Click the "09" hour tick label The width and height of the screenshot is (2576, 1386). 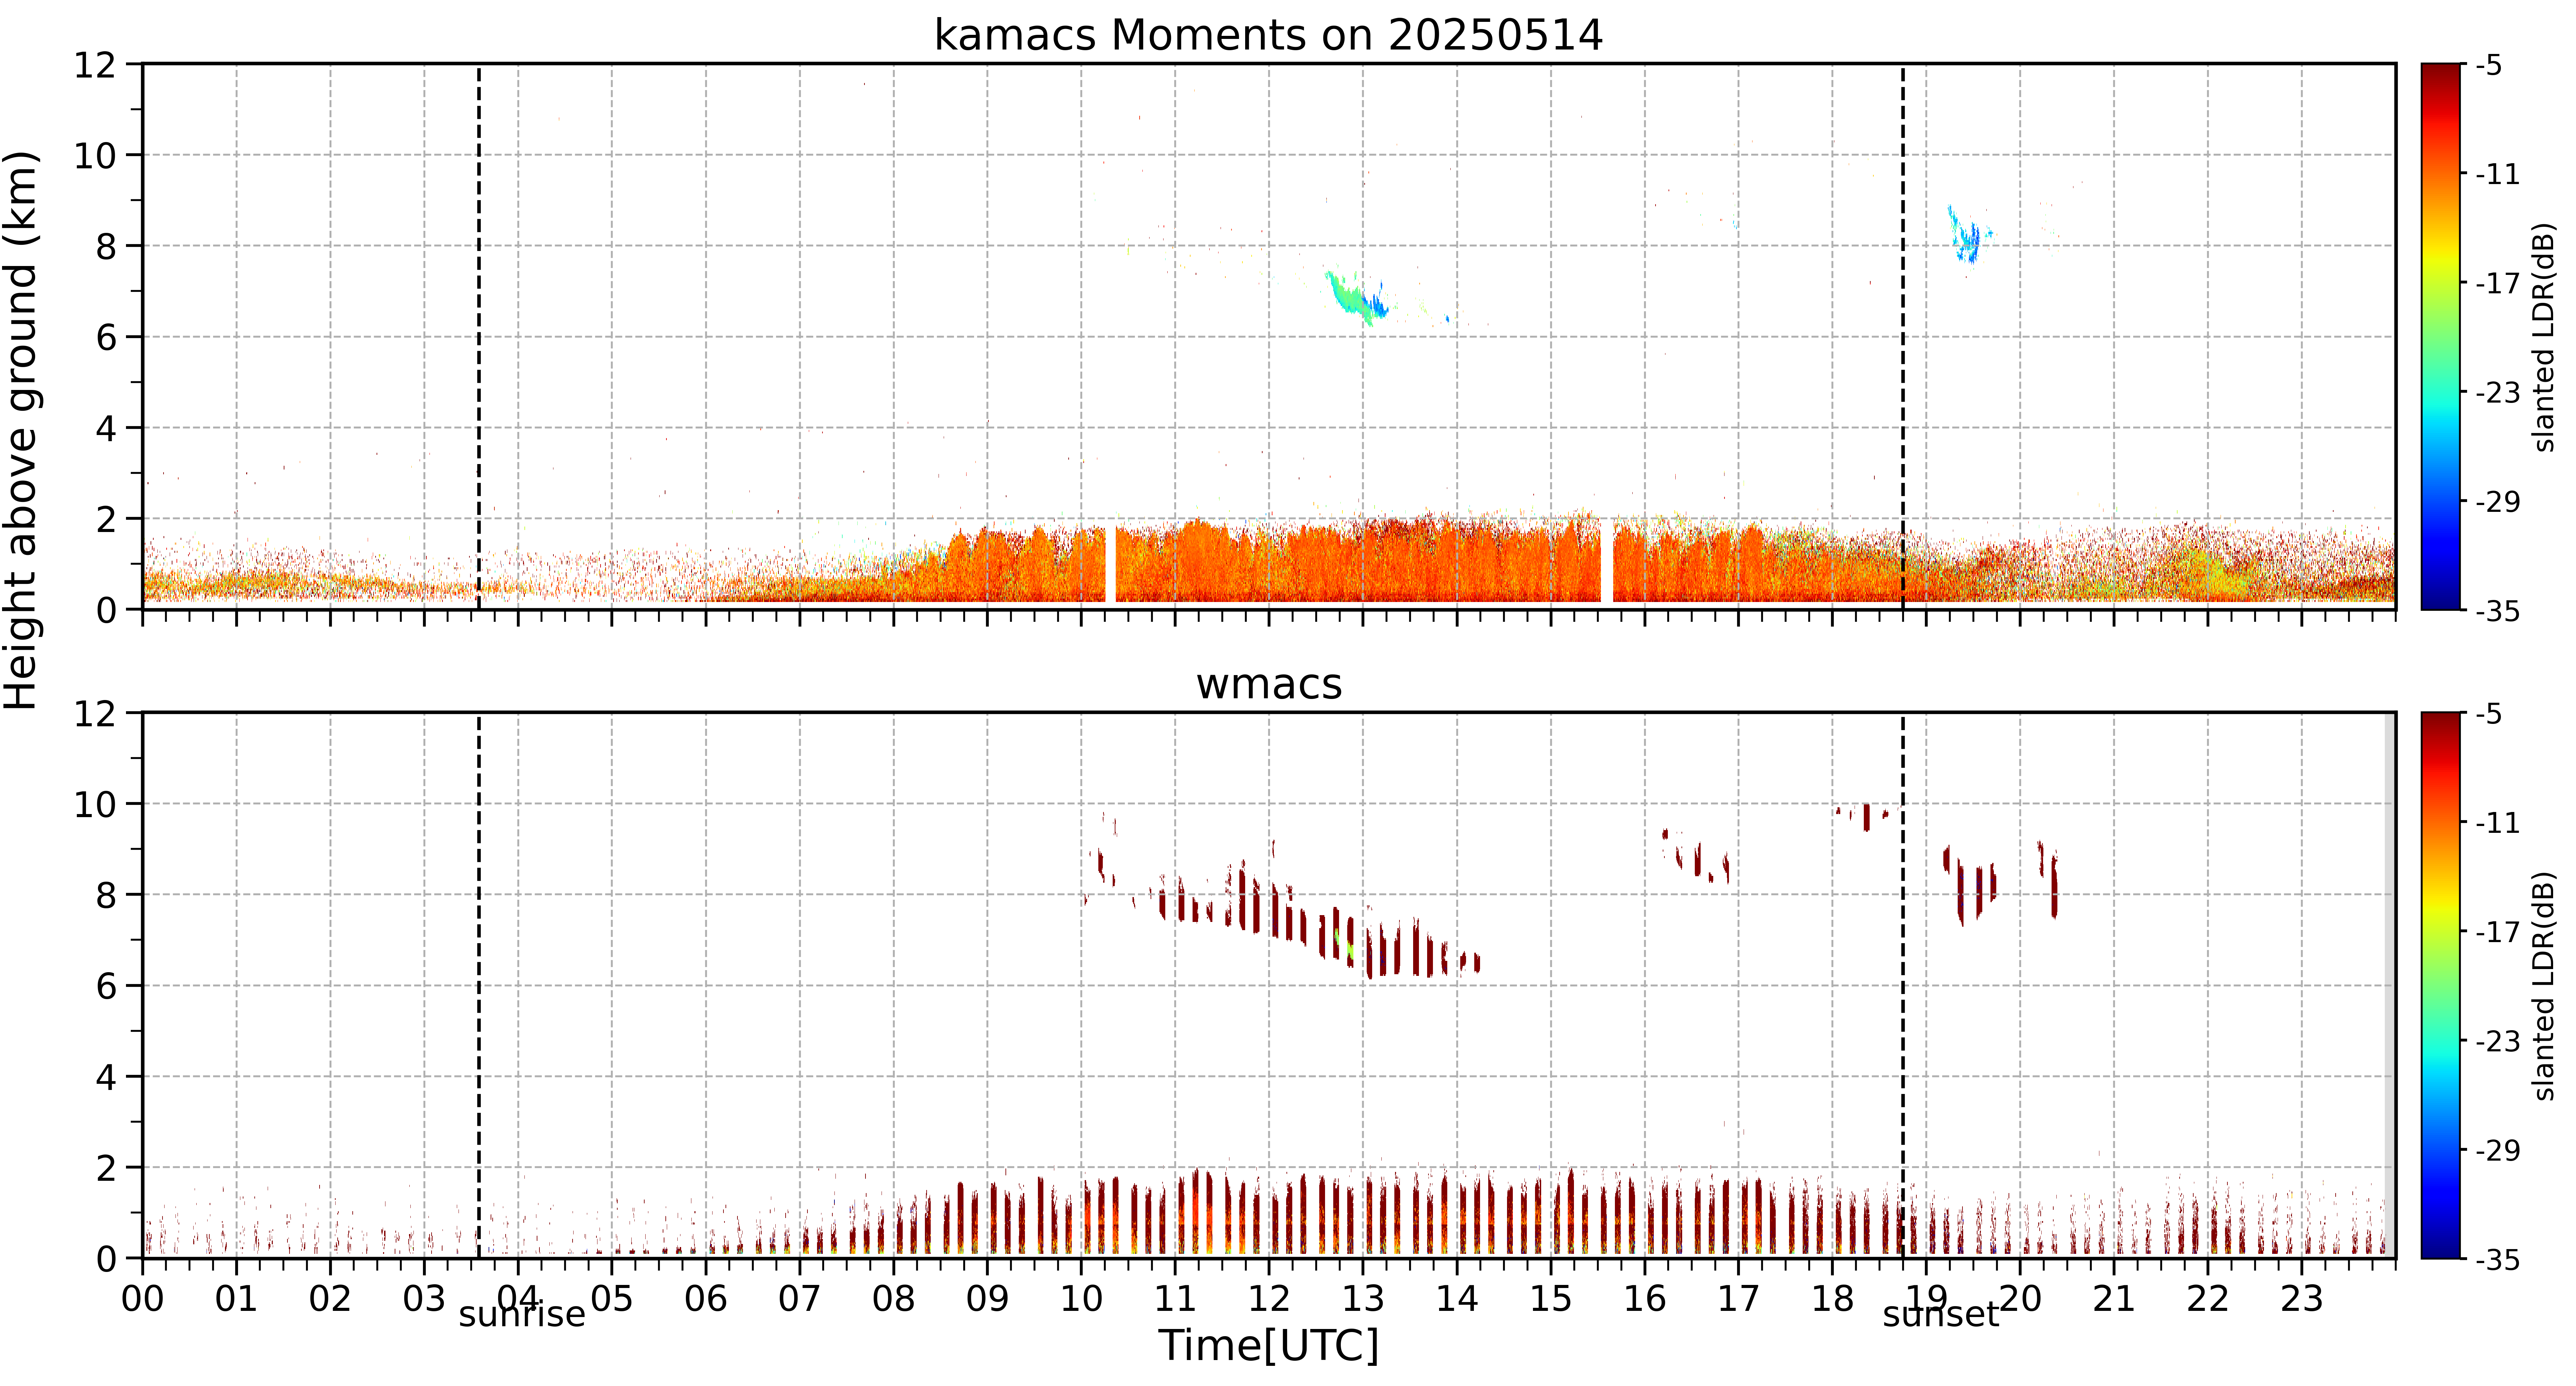(988, 1299)
